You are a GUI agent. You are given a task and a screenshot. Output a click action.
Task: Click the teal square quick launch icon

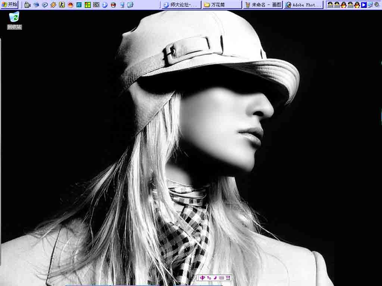[79, 5]
